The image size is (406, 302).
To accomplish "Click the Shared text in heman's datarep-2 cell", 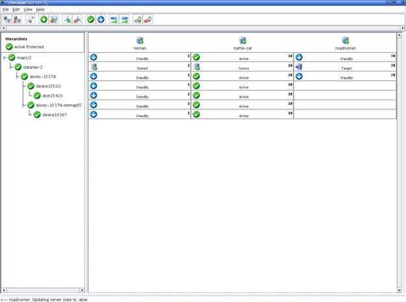I will (142, 68).
